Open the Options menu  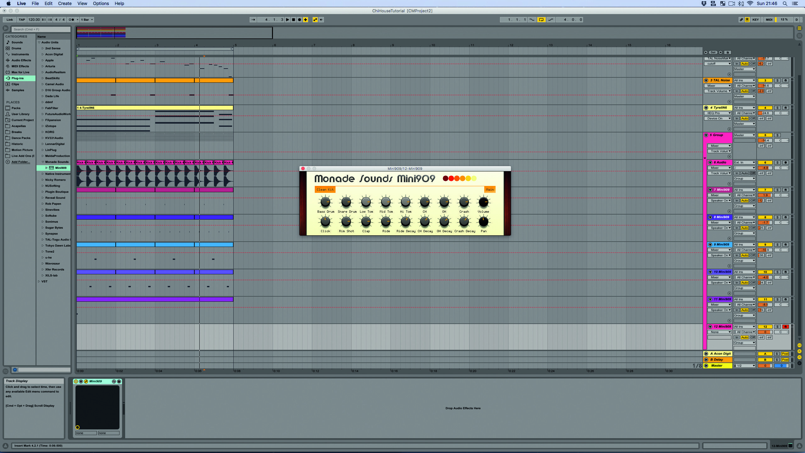[101, 3]
